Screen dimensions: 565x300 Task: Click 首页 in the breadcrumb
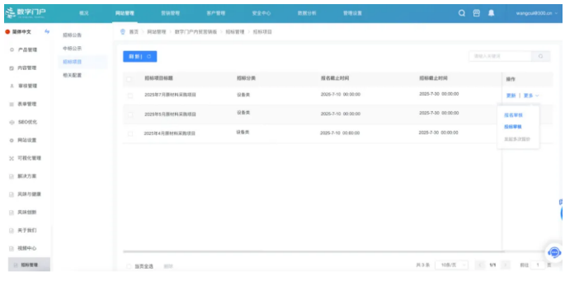[x=134, y=31]
